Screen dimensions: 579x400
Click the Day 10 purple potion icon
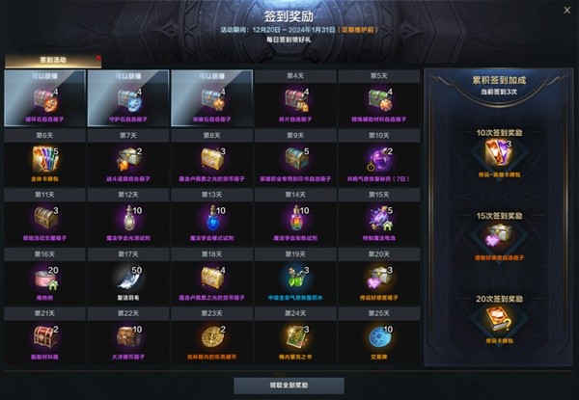(x=379, y=159)
